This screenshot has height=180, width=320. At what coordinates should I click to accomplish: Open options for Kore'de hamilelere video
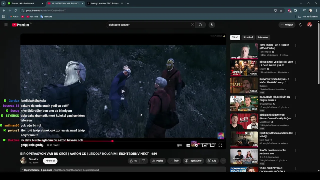[x=296, y=151]
